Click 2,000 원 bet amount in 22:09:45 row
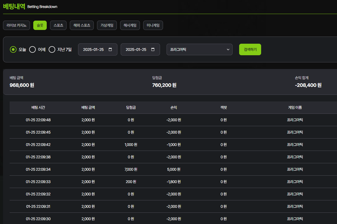Screen dimensions: 337x224 pos(88,132)
